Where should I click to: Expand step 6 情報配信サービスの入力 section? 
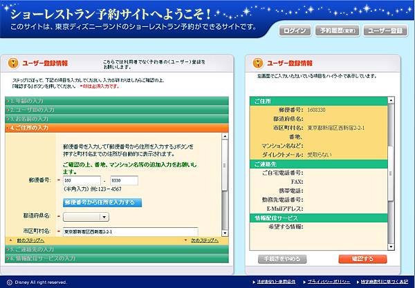click(117, 258)
